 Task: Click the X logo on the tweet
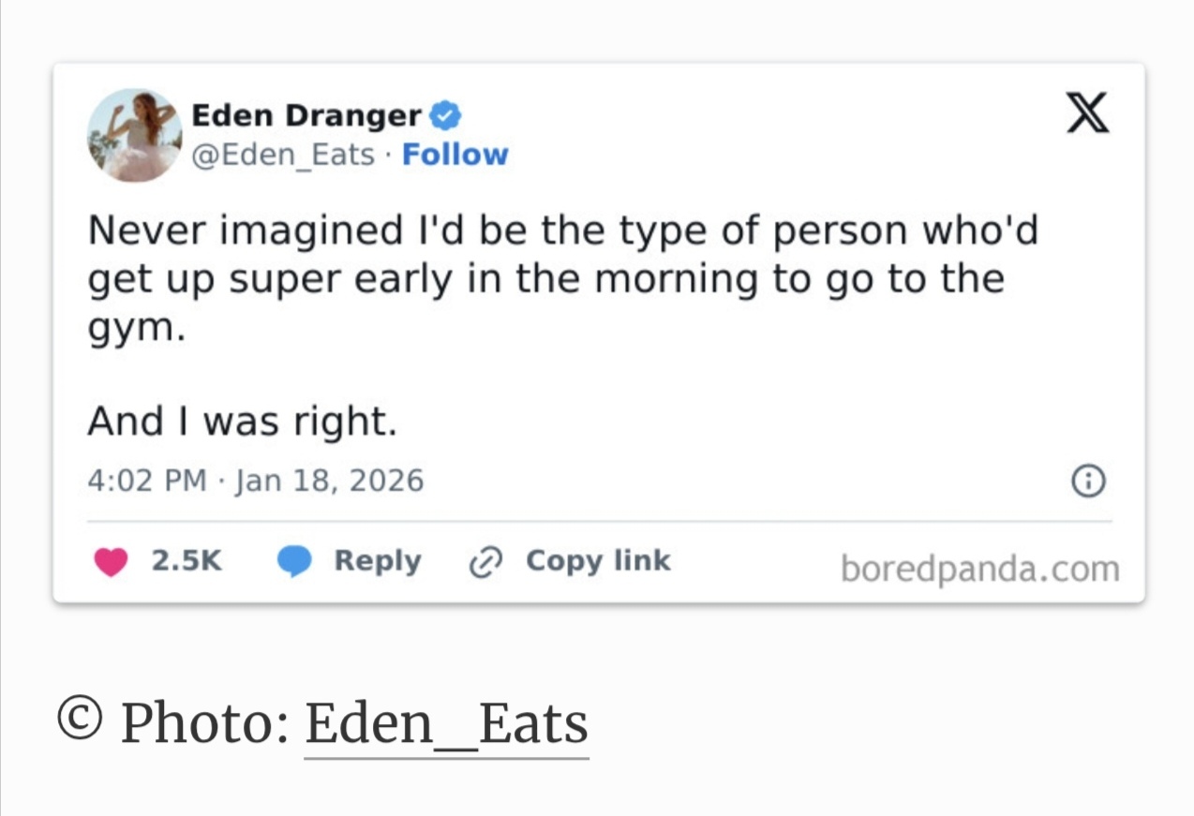[x=1088, y=113]
